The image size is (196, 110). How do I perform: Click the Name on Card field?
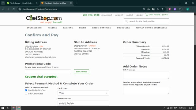click(83, 103)
